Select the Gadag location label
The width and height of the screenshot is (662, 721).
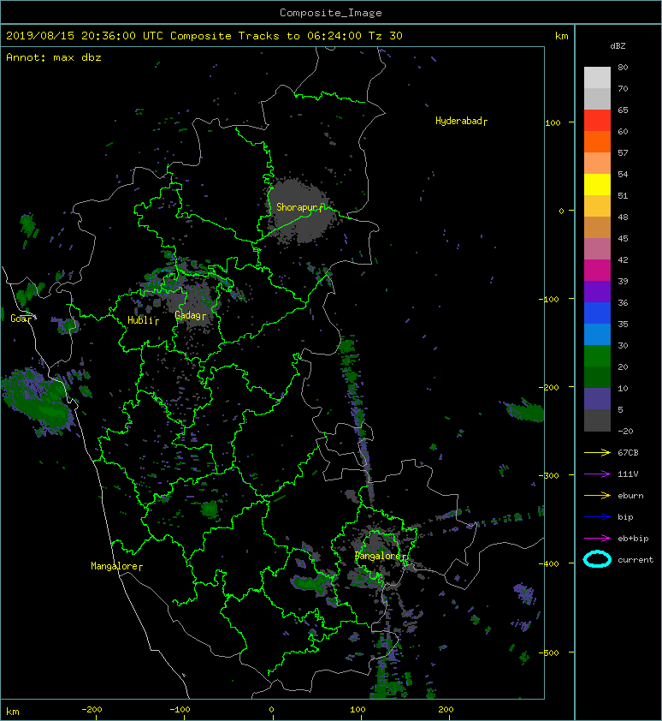pos(189,315)
